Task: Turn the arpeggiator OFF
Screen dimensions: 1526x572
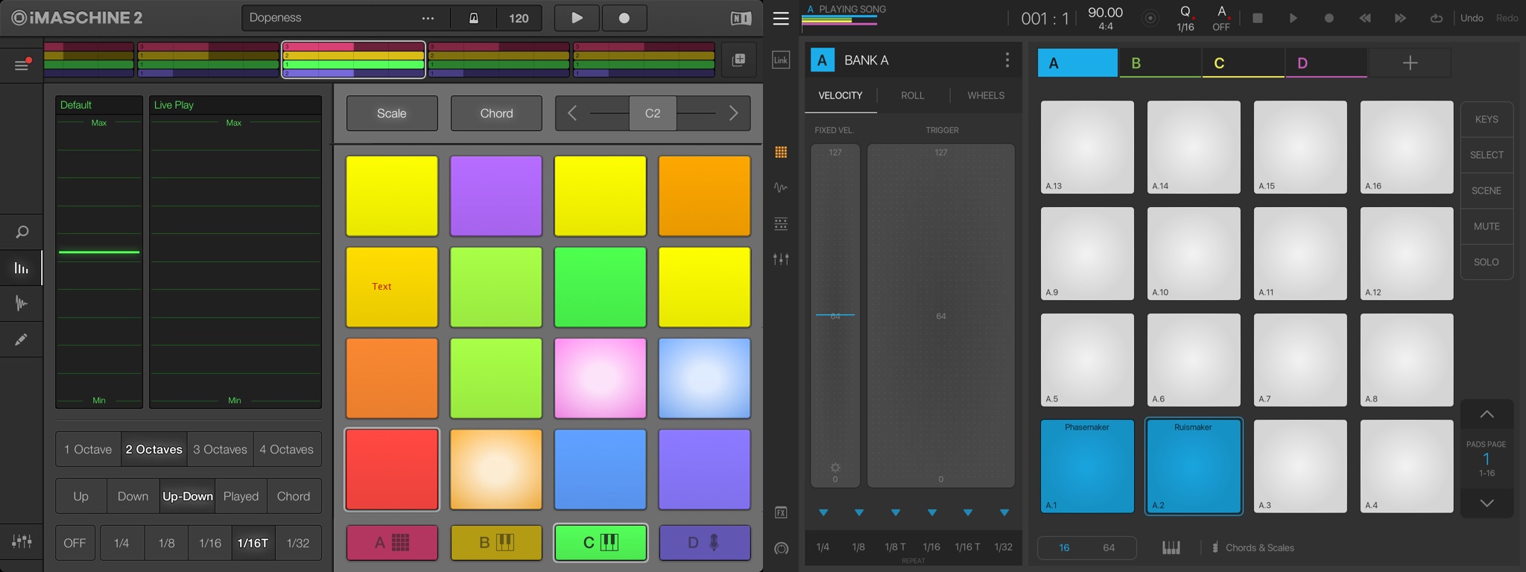Action: coord(75,543)
